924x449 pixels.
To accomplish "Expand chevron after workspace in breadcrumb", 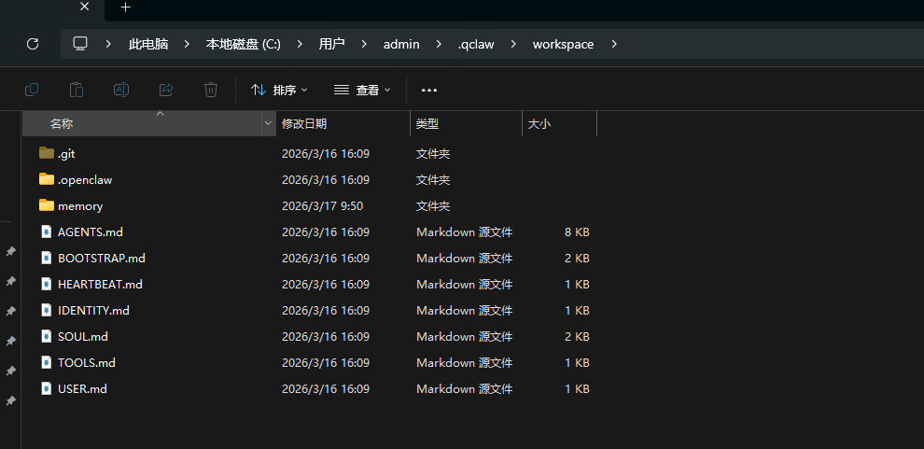I will point(614,44).
